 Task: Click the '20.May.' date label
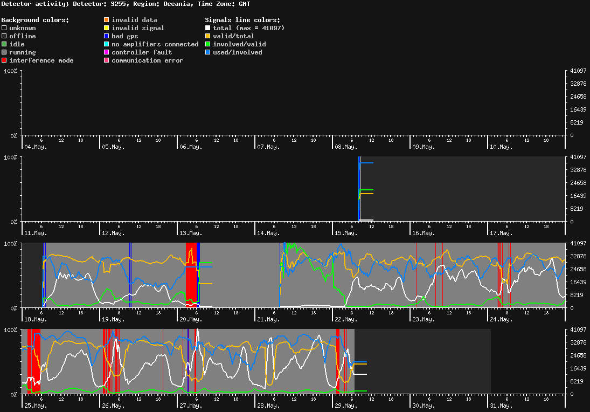tap(191, 319)
